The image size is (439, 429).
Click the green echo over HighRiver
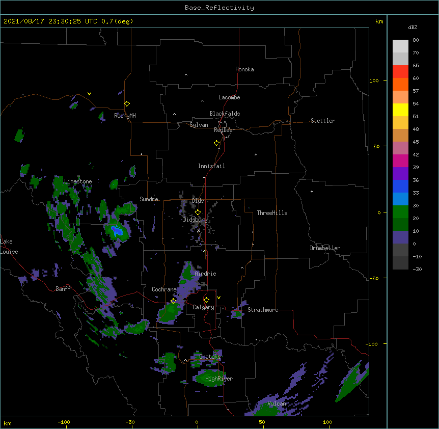tap(209, 378)
